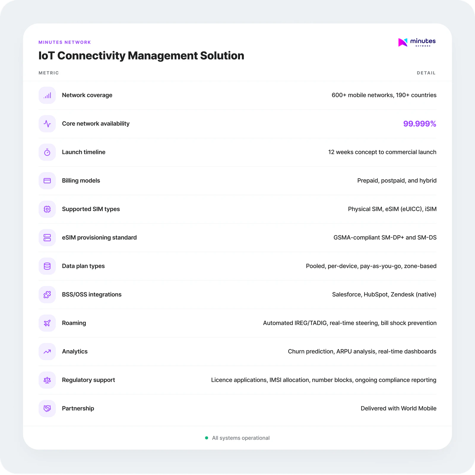Click the green All systems operational dot
The image size is (475, 475).
tap(207, 438)
